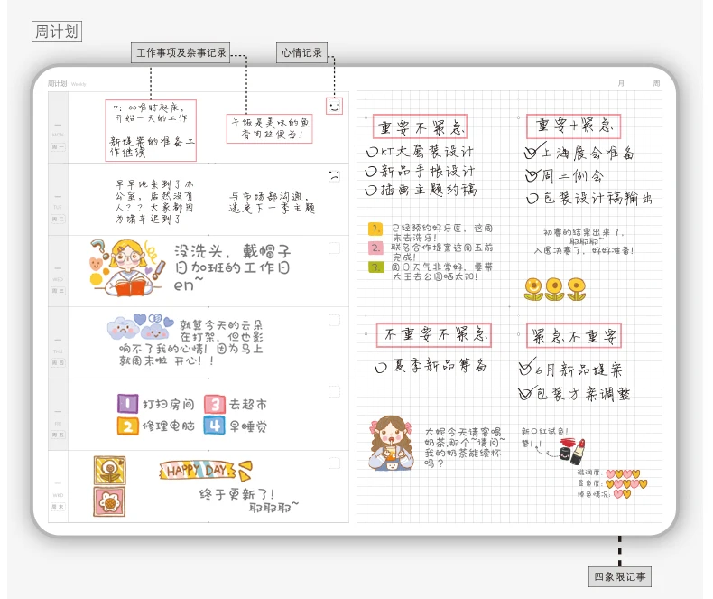This screenshot has width=713, height=599.
Task: Click the sad face mood icon for Tuesday
Action: point(335,176)
